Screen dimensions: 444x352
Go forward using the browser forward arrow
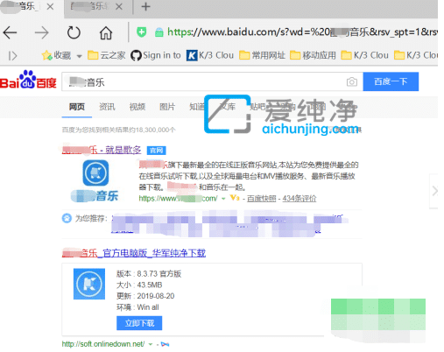[x=41, y=32]
